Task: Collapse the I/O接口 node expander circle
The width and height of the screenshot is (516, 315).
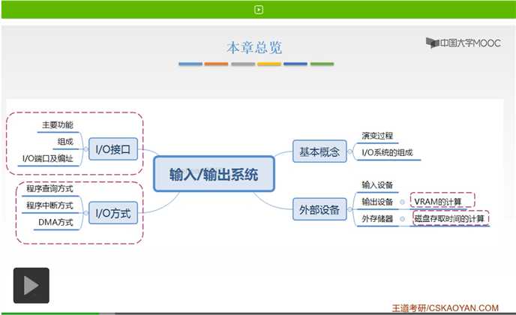Action: pyautogui.click(x=86, y=149)
